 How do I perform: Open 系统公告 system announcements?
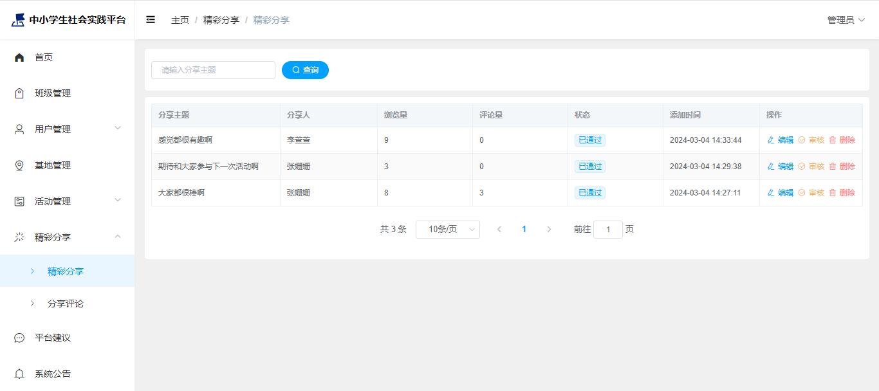point(53,374)
